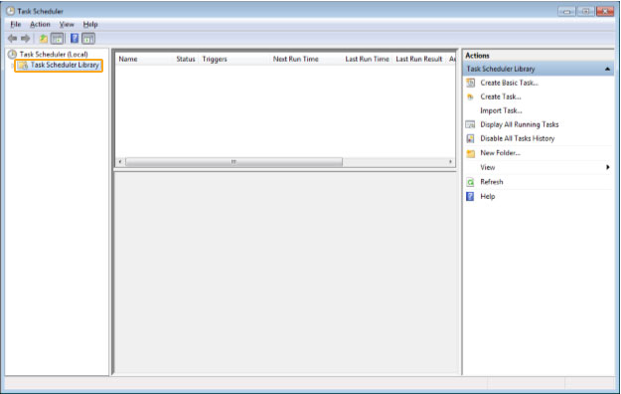
Task: Sort by the Last Run Time column
Action: point(367,59)
